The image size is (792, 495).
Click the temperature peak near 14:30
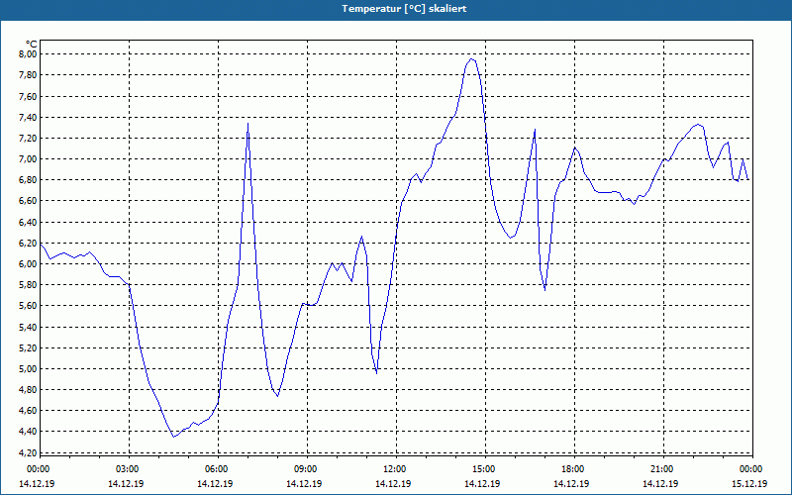472,59
